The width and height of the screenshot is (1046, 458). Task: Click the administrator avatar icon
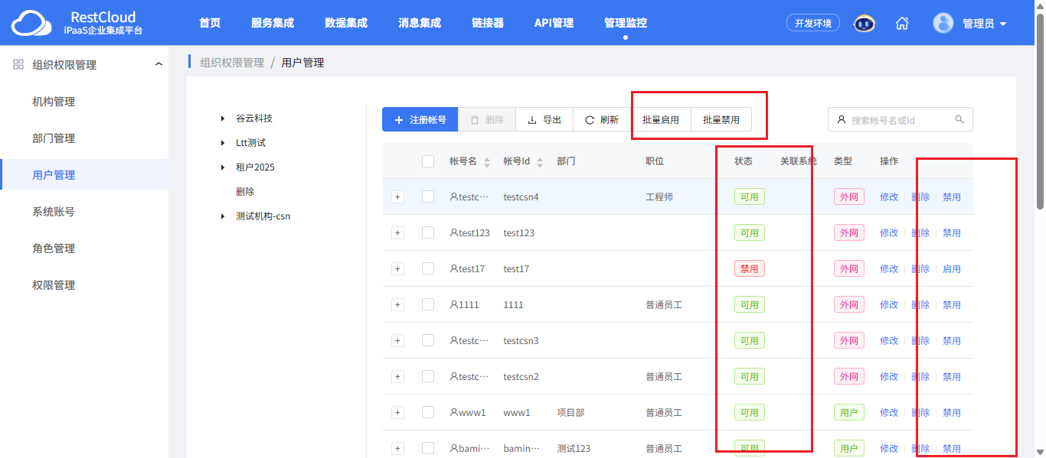(943, 23)
